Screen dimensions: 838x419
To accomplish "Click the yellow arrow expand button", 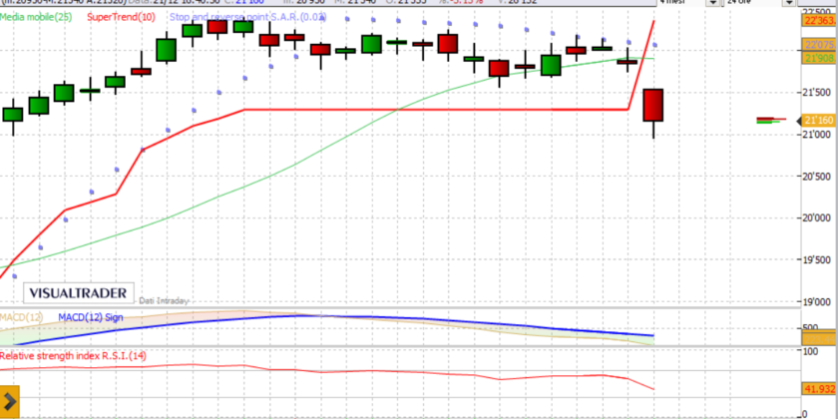I will pos(10,400).
